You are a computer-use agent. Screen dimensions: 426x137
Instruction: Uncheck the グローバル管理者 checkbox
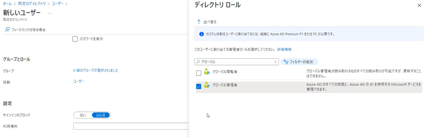[x=199, y=86]
